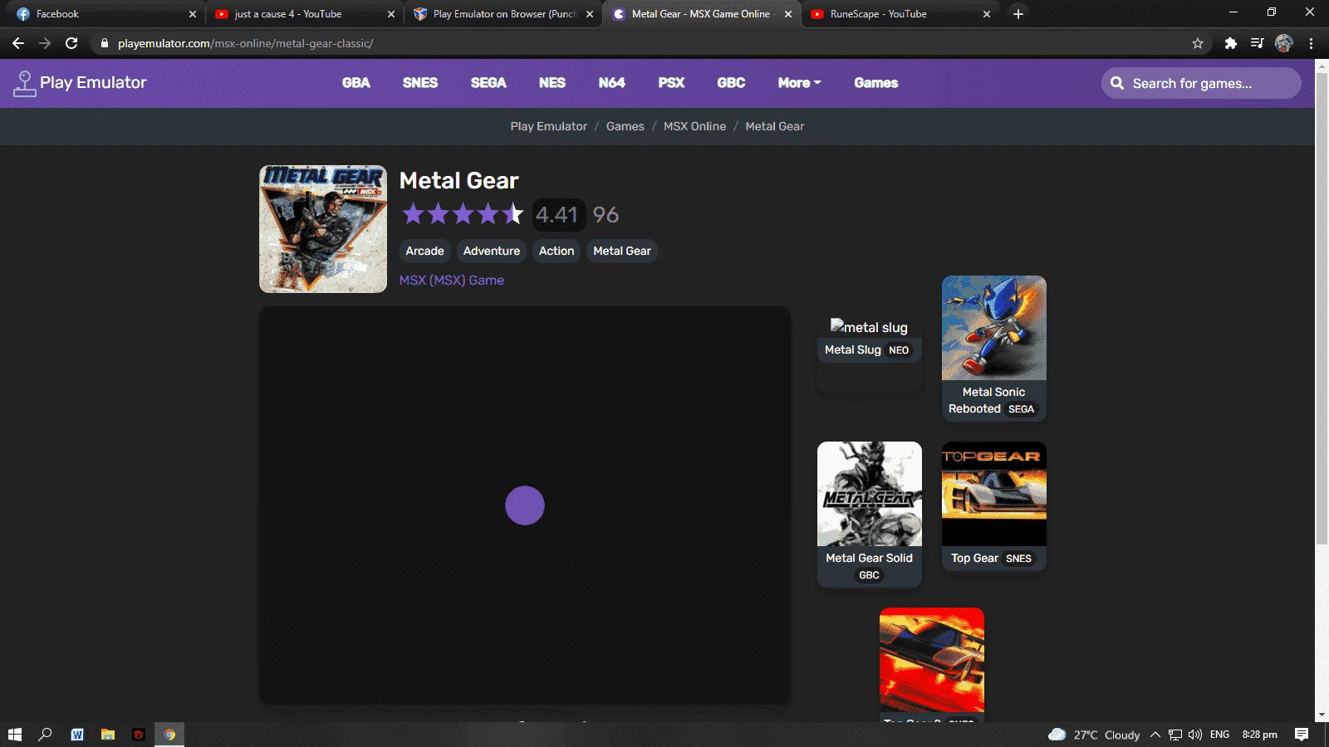Screen dimensions: 1329x747
Task: Click the address bar URL
Action: (x=245, y=43)
